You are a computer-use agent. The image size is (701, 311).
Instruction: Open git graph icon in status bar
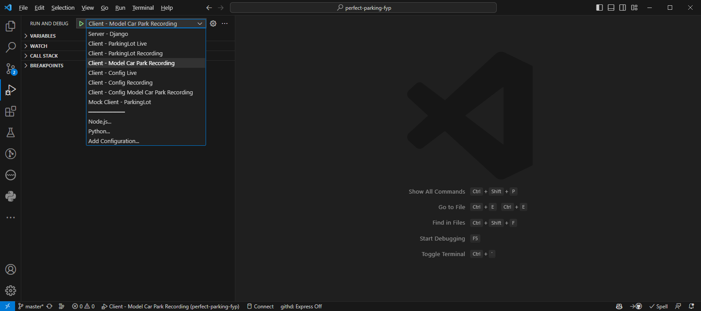62,306
